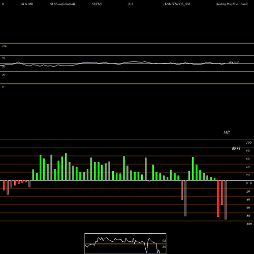Click the MR axis label -100
The width and height of the screenshot is (254, 254).
(x=249, y=224)
